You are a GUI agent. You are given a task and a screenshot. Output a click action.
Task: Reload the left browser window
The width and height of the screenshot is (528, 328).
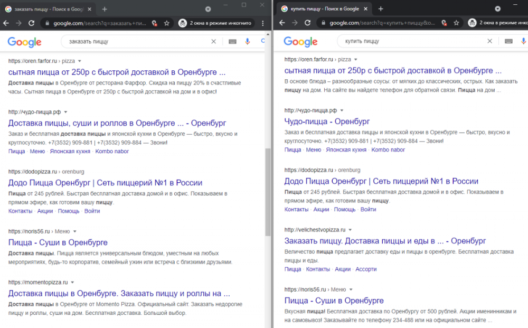pos(31,23)
